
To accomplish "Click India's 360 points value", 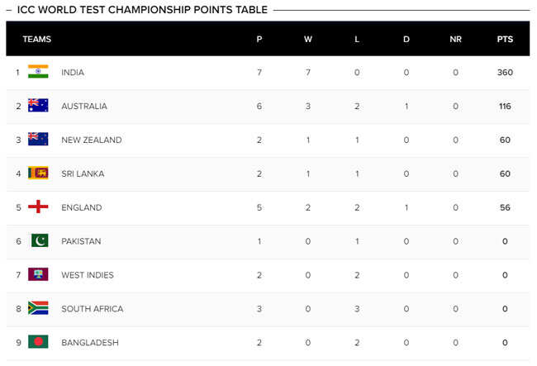I will click(x=505, y=72).
